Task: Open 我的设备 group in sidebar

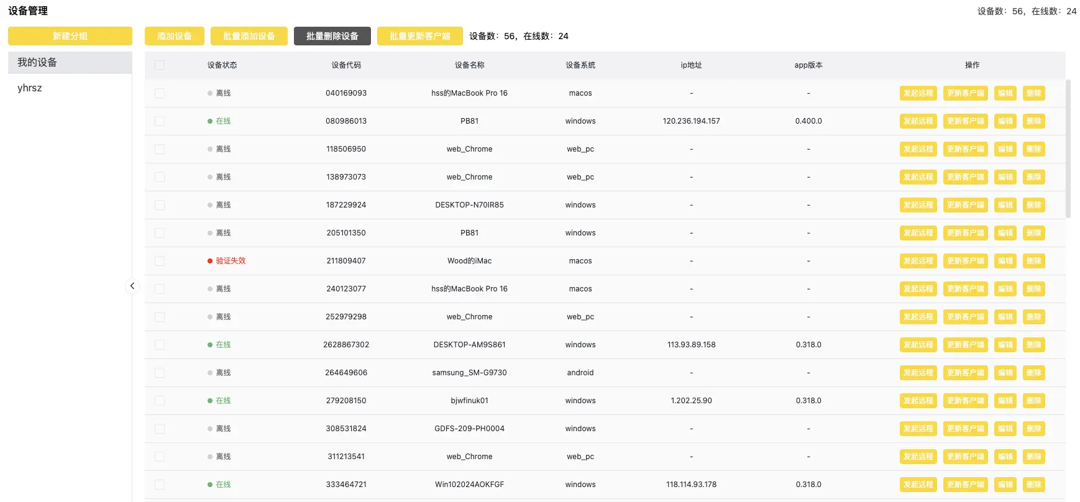Action: tap(70, 63)
